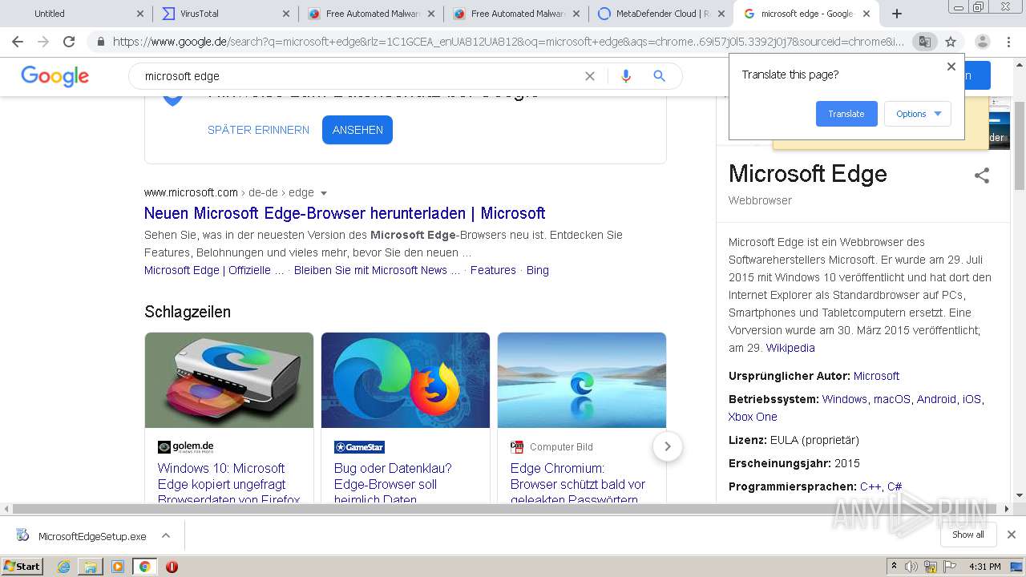Click the Windows operating system link
Image resolution: width=1026 pixels, height=577 pixels.
pyautogui.click(x=845, y=399)
